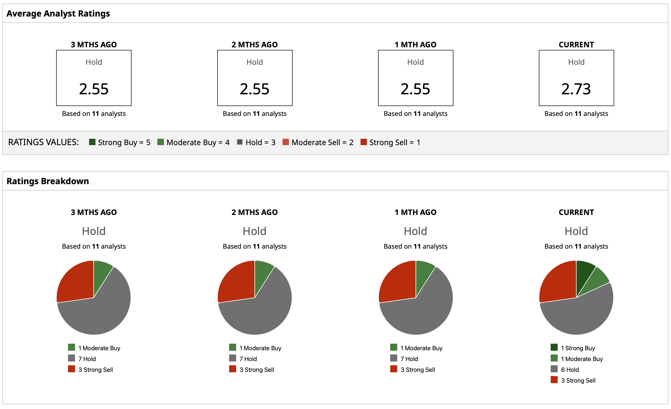
Task: Click the Moderate Buy ratings value swatch
Action: point(160,142)
